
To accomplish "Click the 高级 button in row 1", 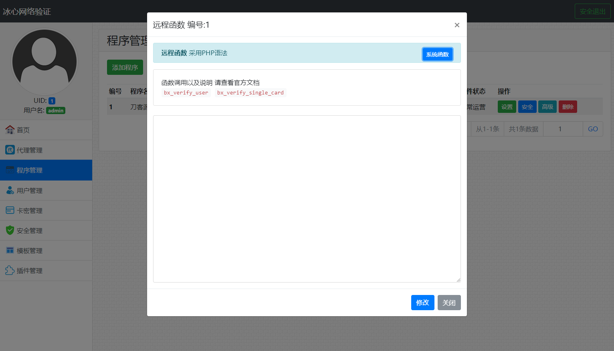I will click(547, 107).
